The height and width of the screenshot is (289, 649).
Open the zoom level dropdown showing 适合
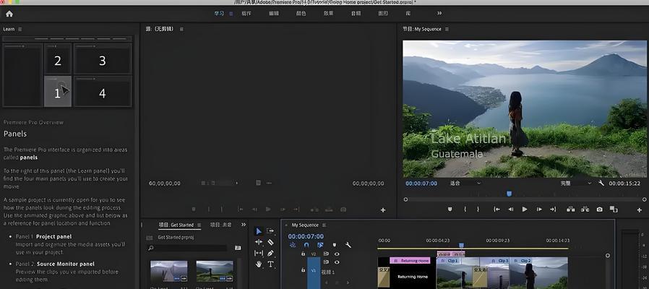pos(465,183)
